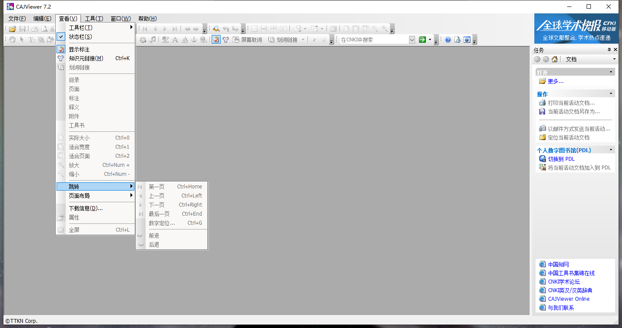622x328 pixels.
Task: Click the magnifier search icon
Action: [216, 29]
